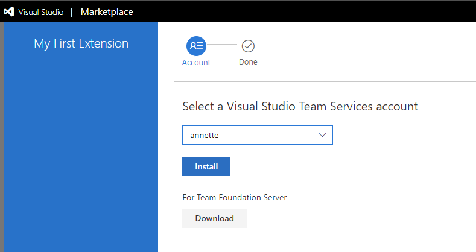The image size is (476, 252).
Task: Click the blue sidebar panel below the title
Action: pyautogui.click(x=81, y=151)
